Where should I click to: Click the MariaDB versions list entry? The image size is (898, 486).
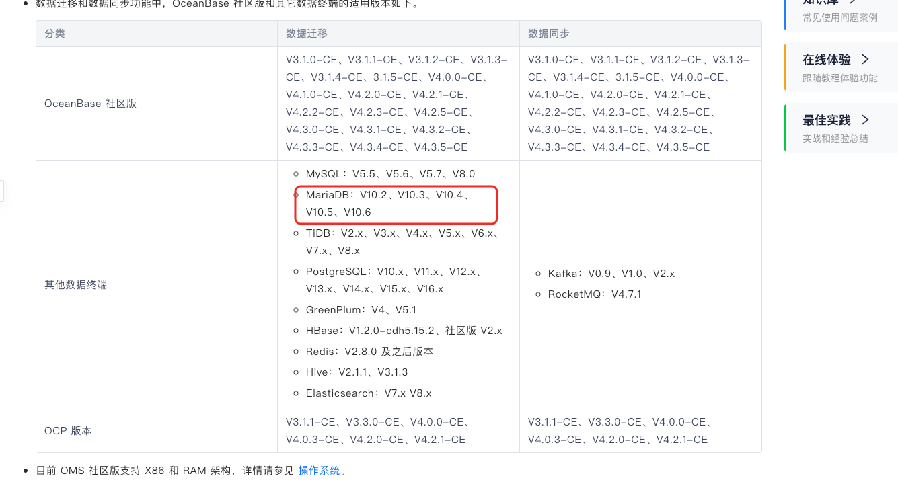point(387,204)
